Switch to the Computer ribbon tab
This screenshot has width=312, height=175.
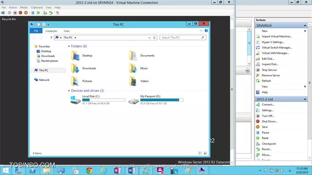[51, 31]
